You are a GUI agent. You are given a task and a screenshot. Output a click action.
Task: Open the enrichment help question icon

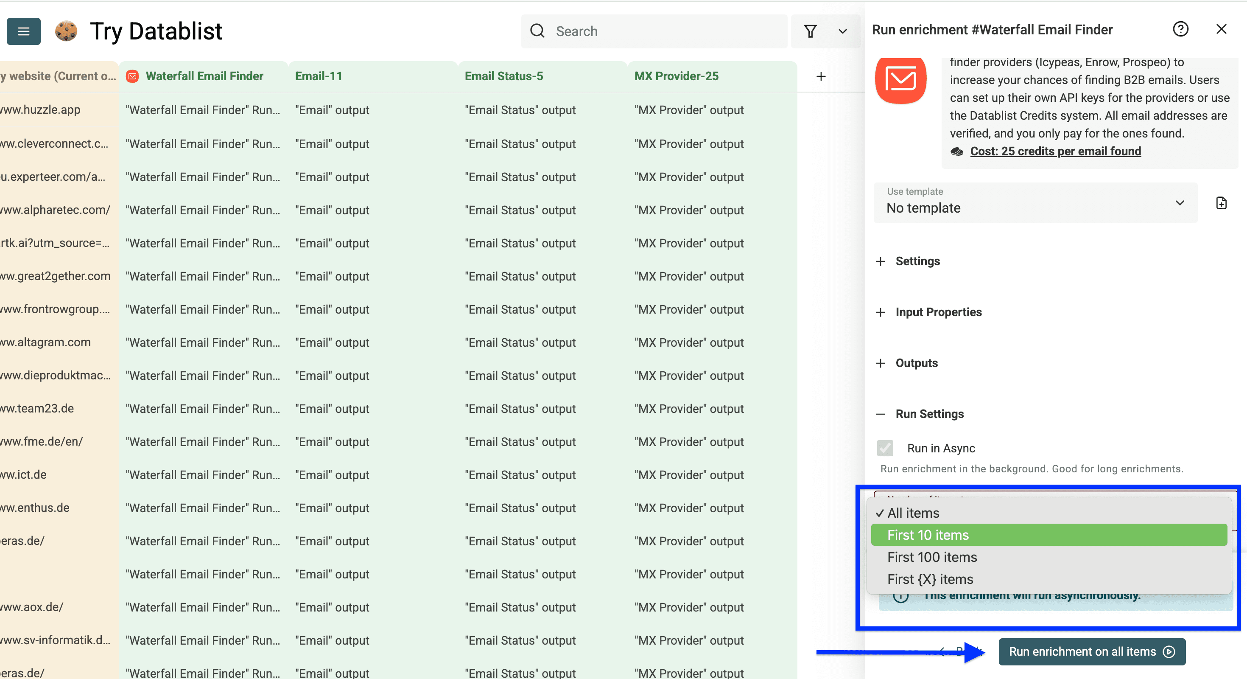click(x=1181, y=30)
